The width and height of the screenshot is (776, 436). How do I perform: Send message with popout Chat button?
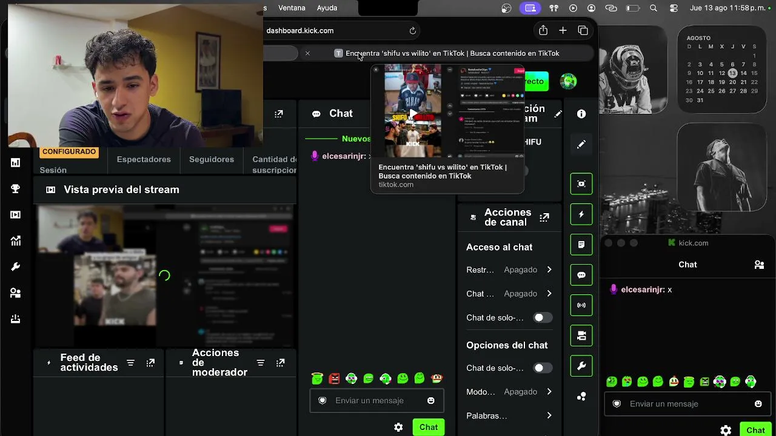click(755, 430)
